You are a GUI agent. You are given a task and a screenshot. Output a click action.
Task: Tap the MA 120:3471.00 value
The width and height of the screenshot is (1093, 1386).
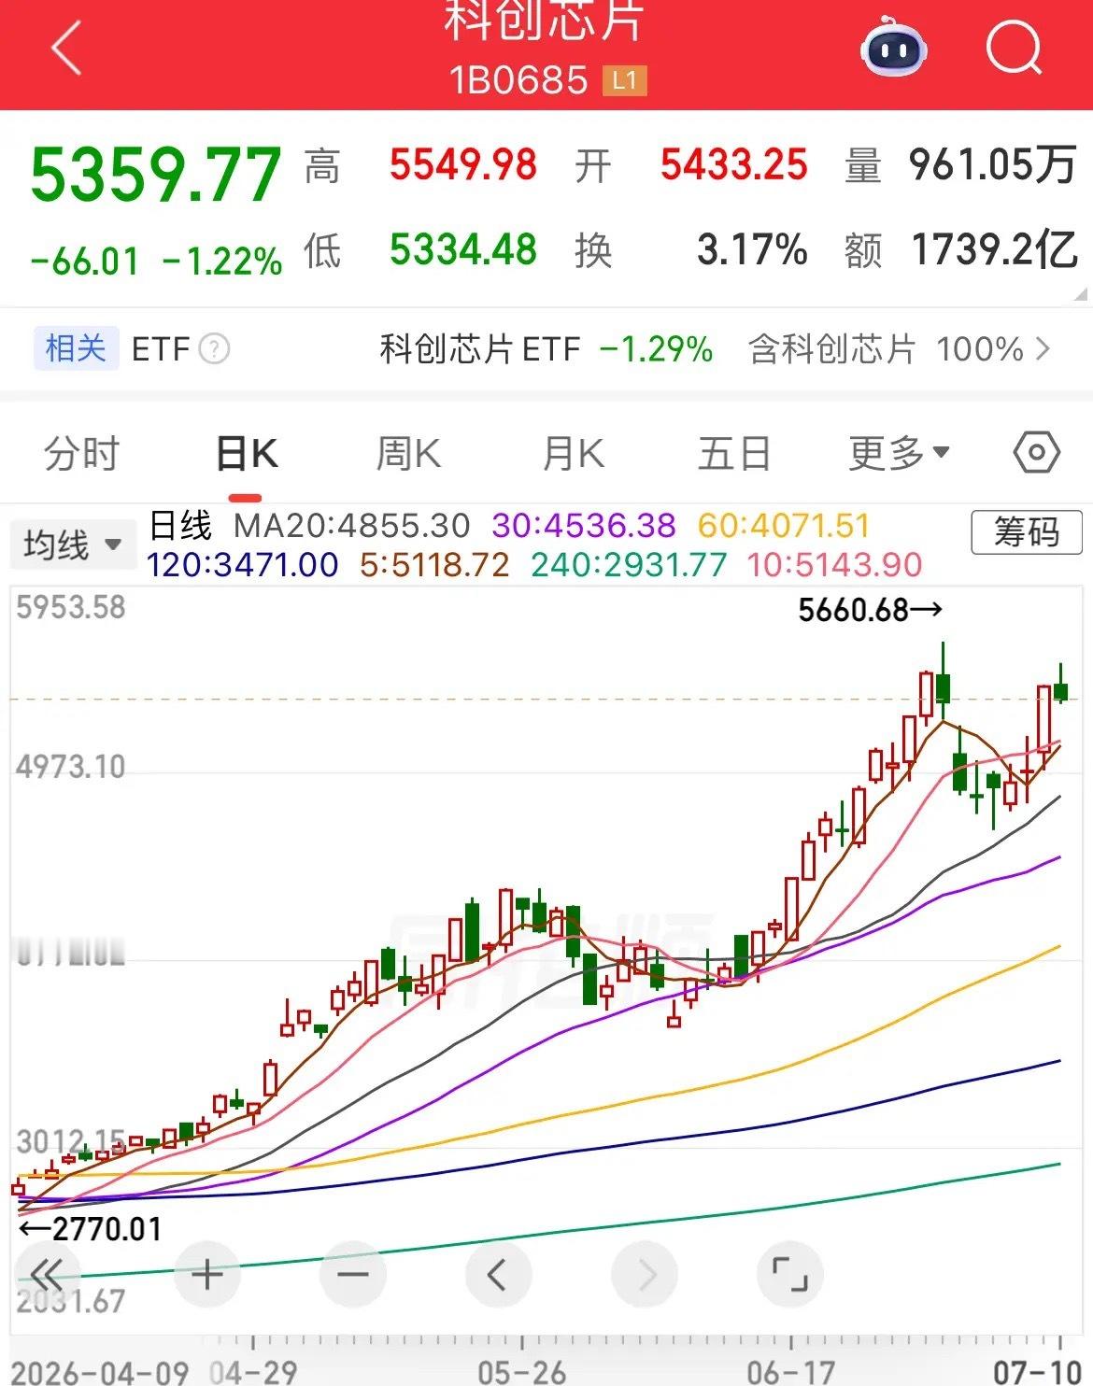click(243, 565)
